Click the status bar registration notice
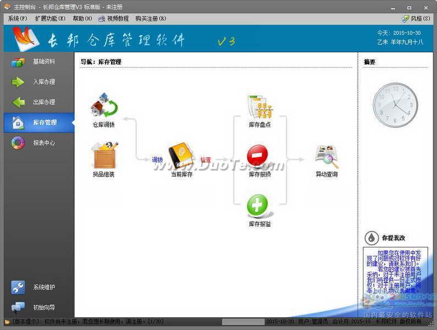Viewport: 437px width, 330px height. coord(88,322)
